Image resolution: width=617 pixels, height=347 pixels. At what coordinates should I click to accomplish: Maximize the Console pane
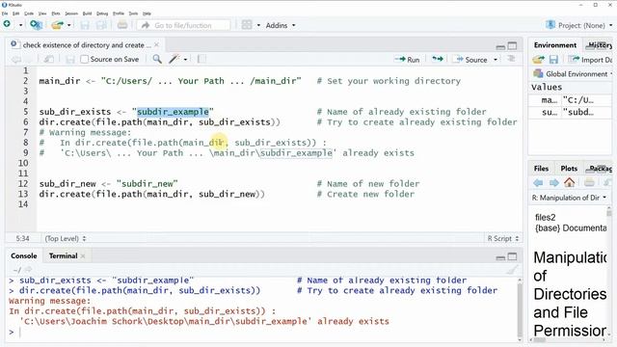[x=512, y=257]
